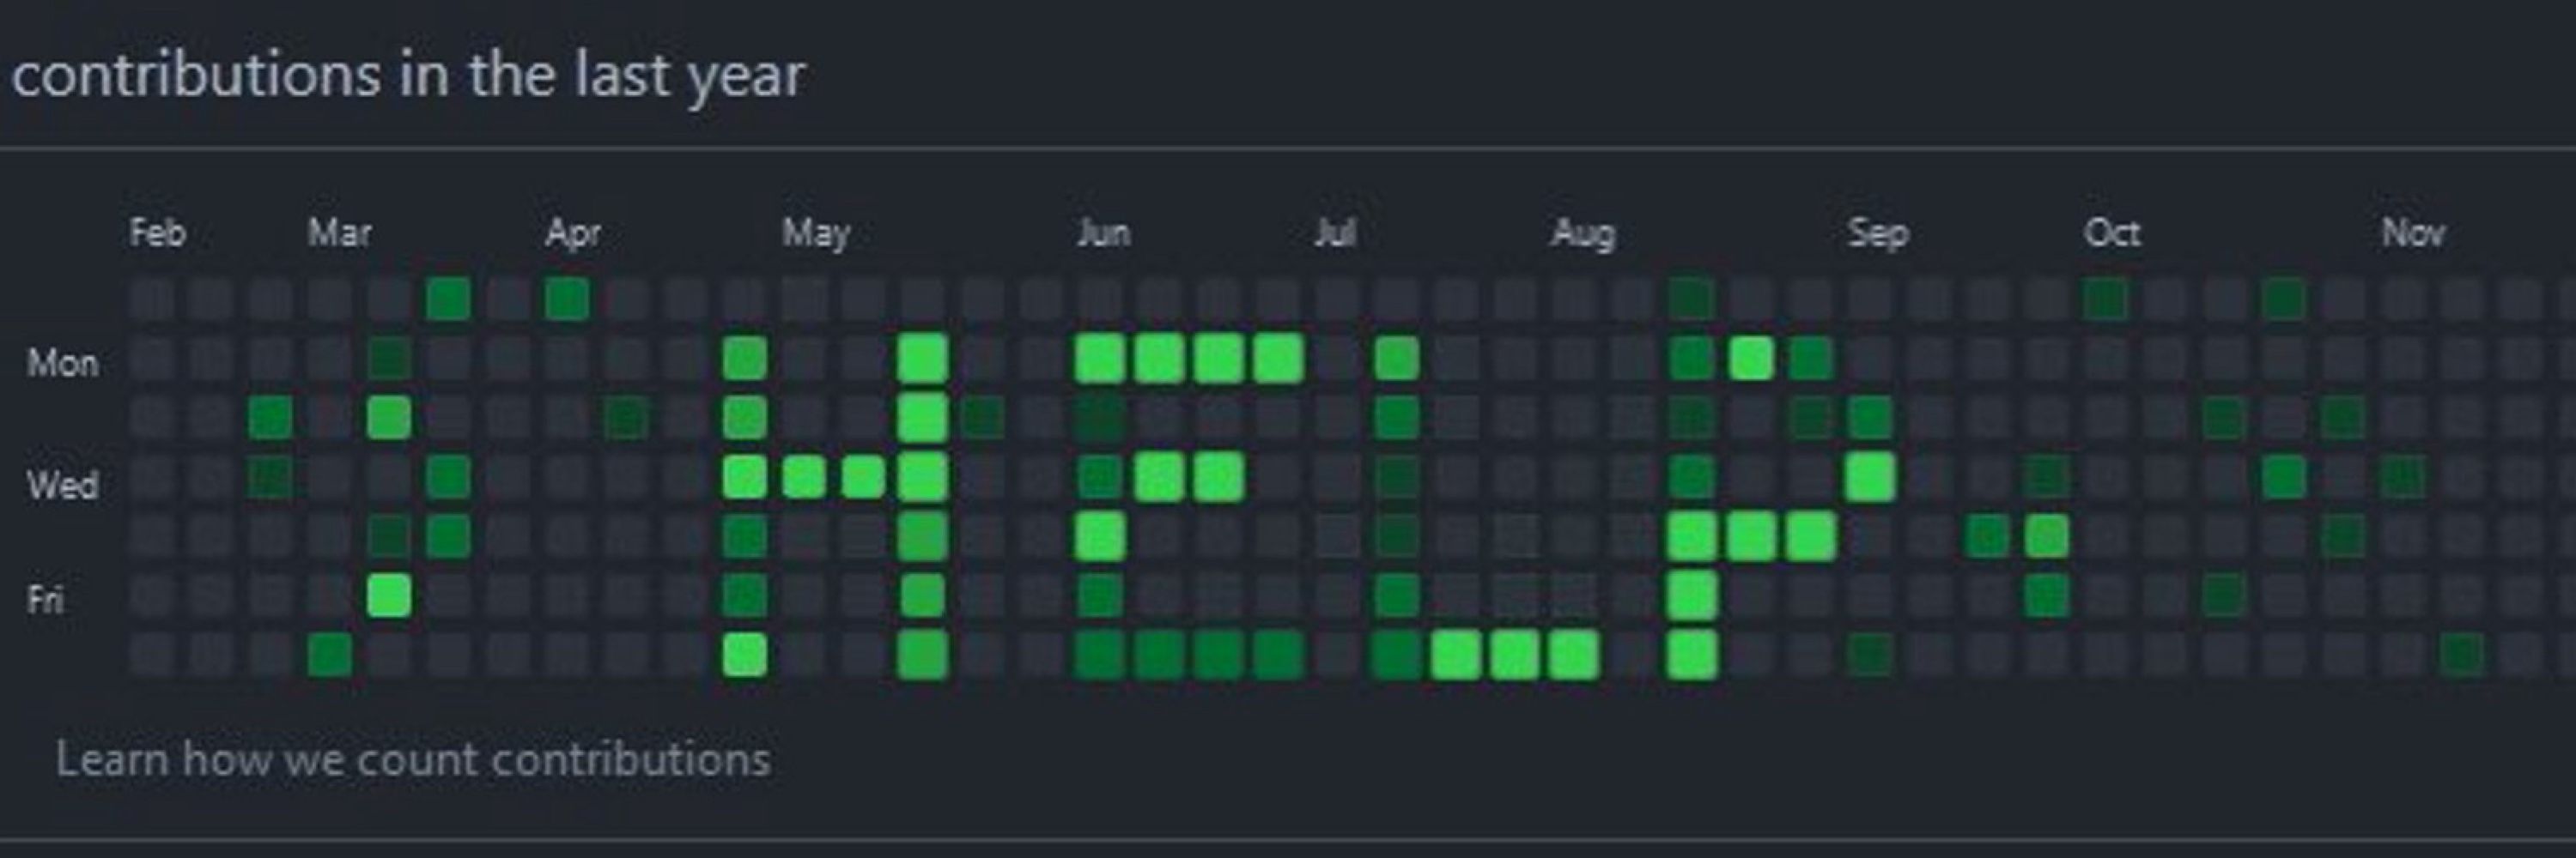
Task: Select the green Wednesday cell in March
Action: click(x=448, y=477)
